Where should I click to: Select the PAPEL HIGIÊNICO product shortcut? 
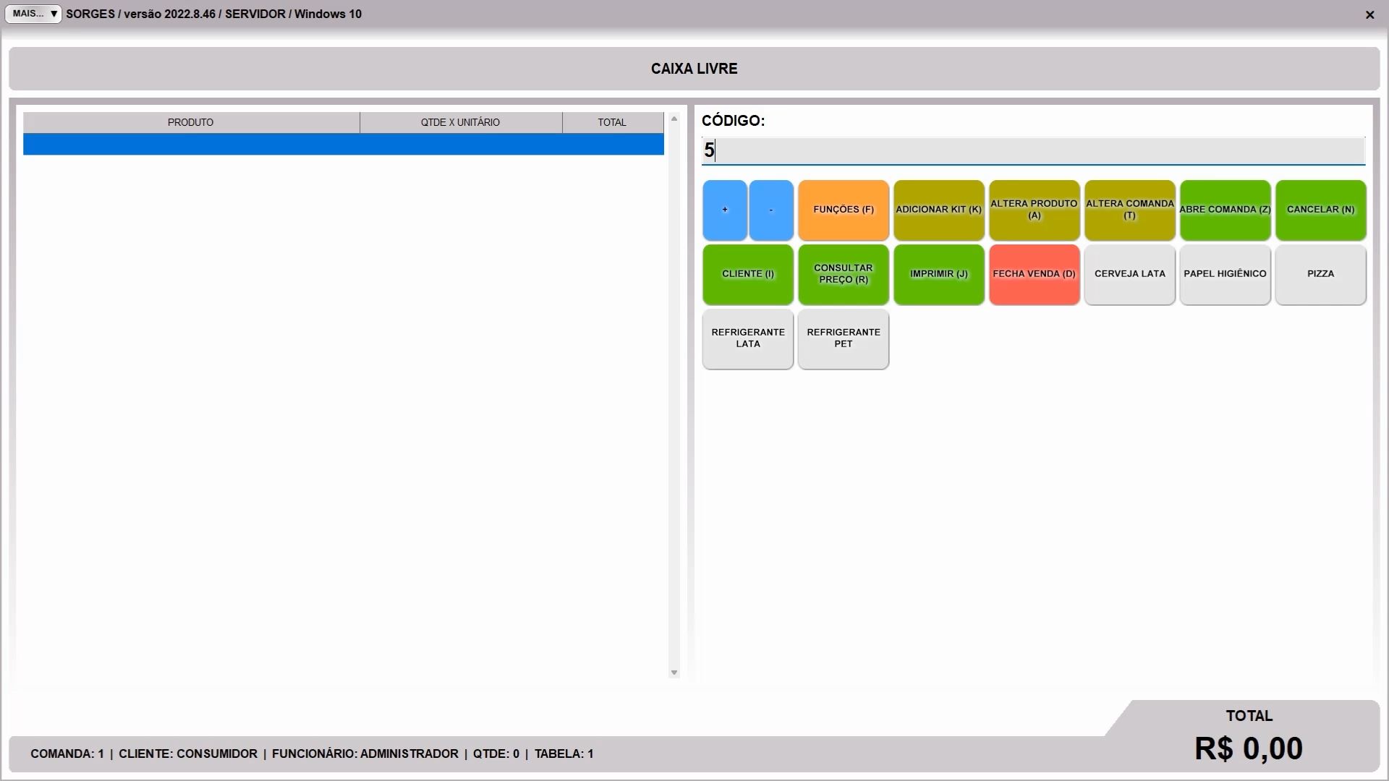tap(1225, 274)
